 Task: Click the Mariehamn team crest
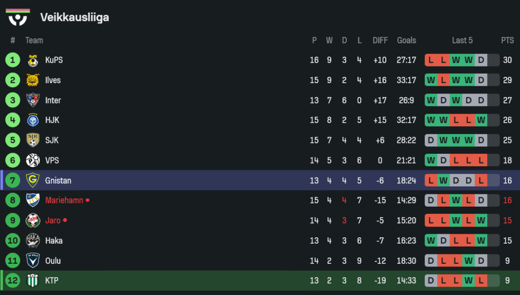coord(33,200)
